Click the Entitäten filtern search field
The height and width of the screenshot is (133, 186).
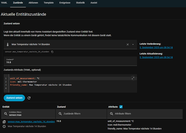click(30, 115)
